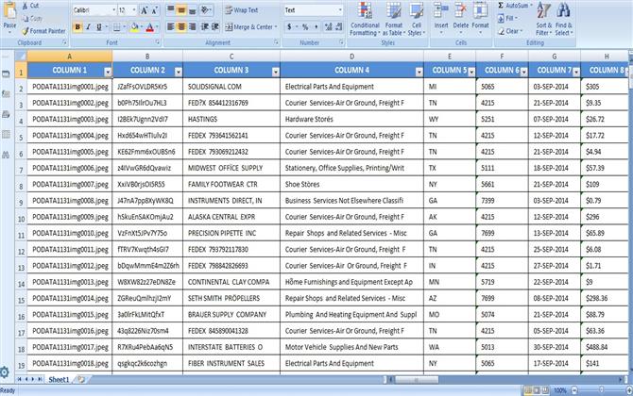Image resolution: width=633 pixels, height=396 pixels.
Task: Click the Delete cells icon
Action: (460, 9)
